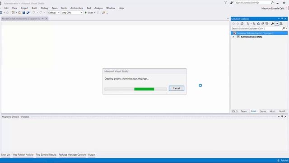Open the Mapping Details window options dropdown
Screen dimensions: 289x163
pos(279,117)
